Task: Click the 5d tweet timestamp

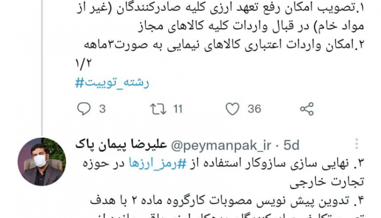Action: pyautogui.click(x=291, y=145)
